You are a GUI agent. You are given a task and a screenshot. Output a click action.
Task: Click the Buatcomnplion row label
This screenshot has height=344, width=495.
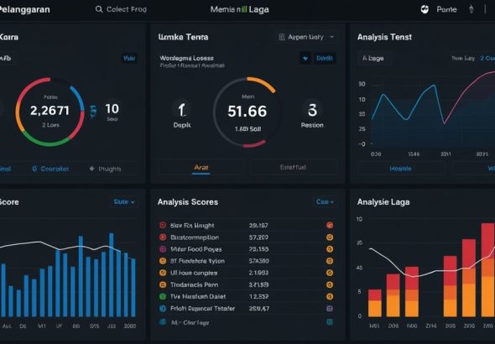tap(195, 237)
